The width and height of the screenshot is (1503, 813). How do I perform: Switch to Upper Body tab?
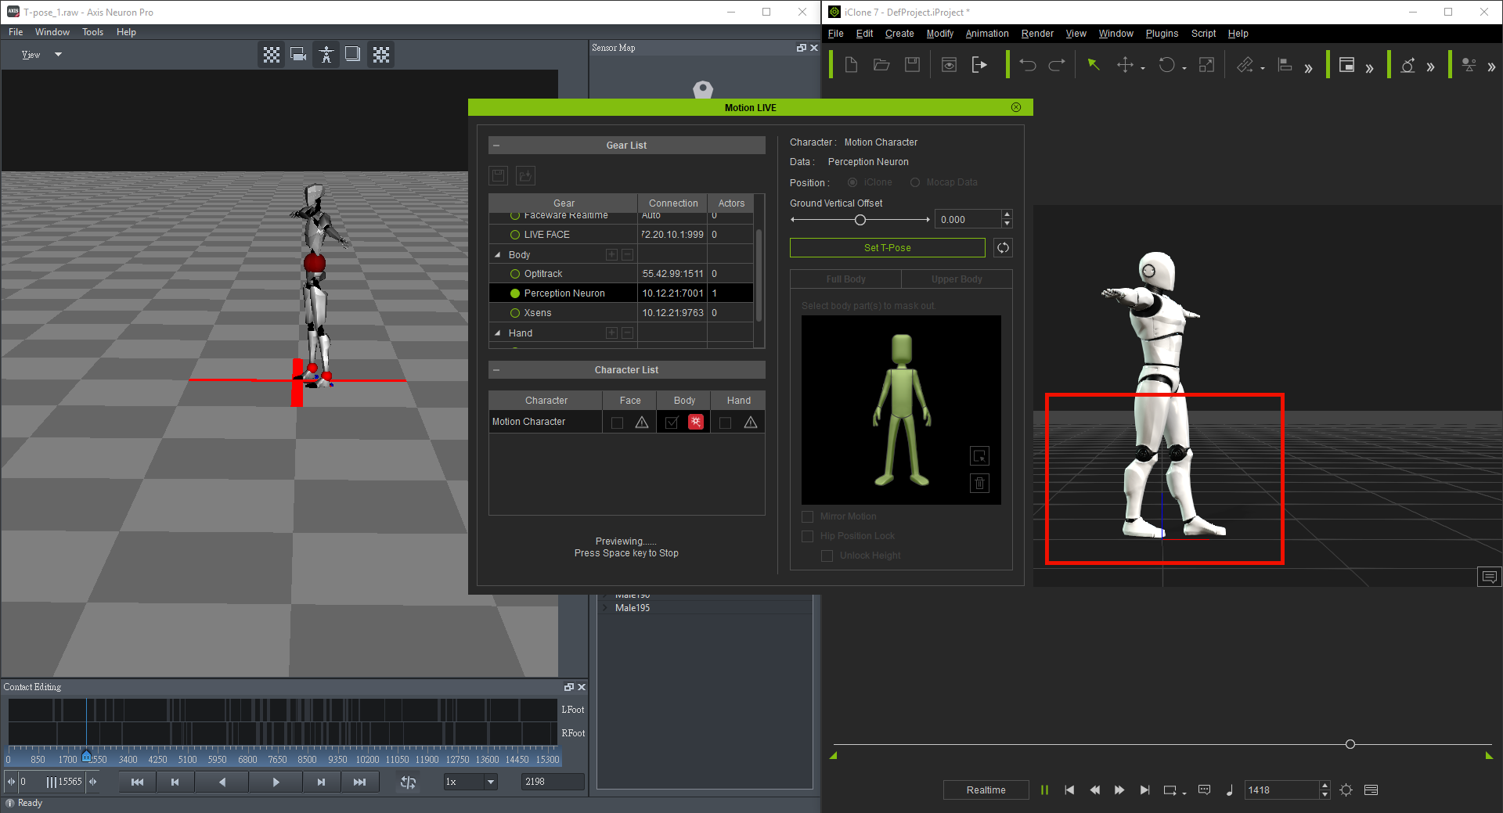pyautogui.click(x=957, y=279)
